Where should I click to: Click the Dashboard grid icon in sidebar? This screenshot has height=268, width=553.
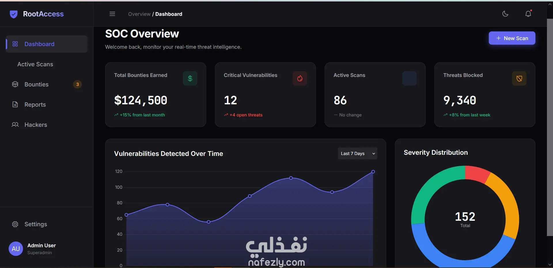coord(15,44)
